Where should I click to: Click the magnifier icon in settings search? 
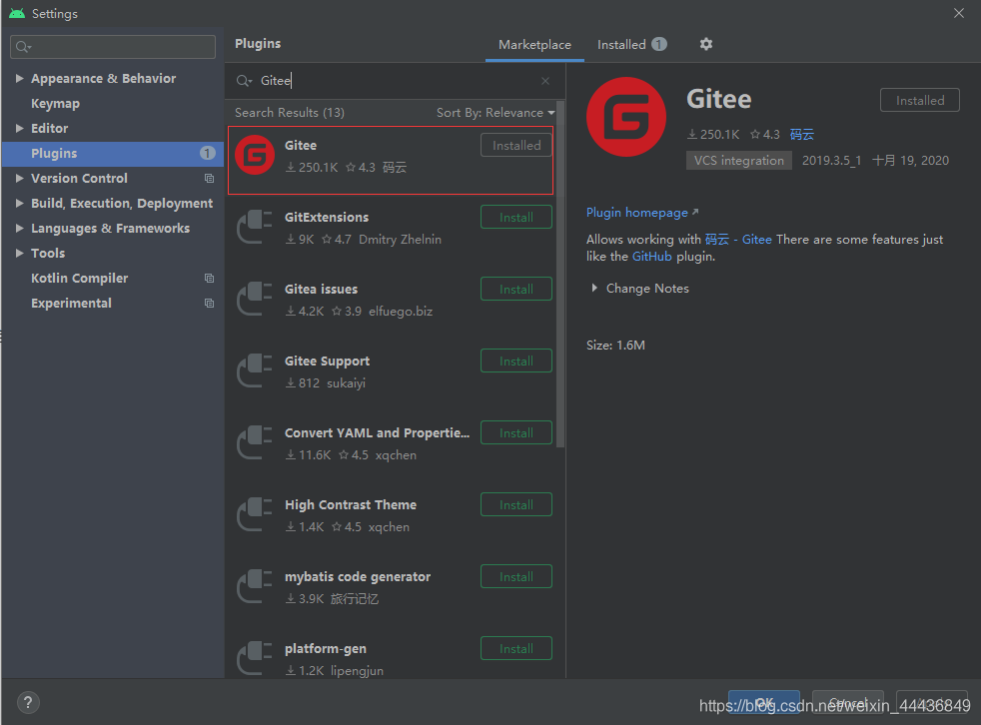[x=23, y=47]
